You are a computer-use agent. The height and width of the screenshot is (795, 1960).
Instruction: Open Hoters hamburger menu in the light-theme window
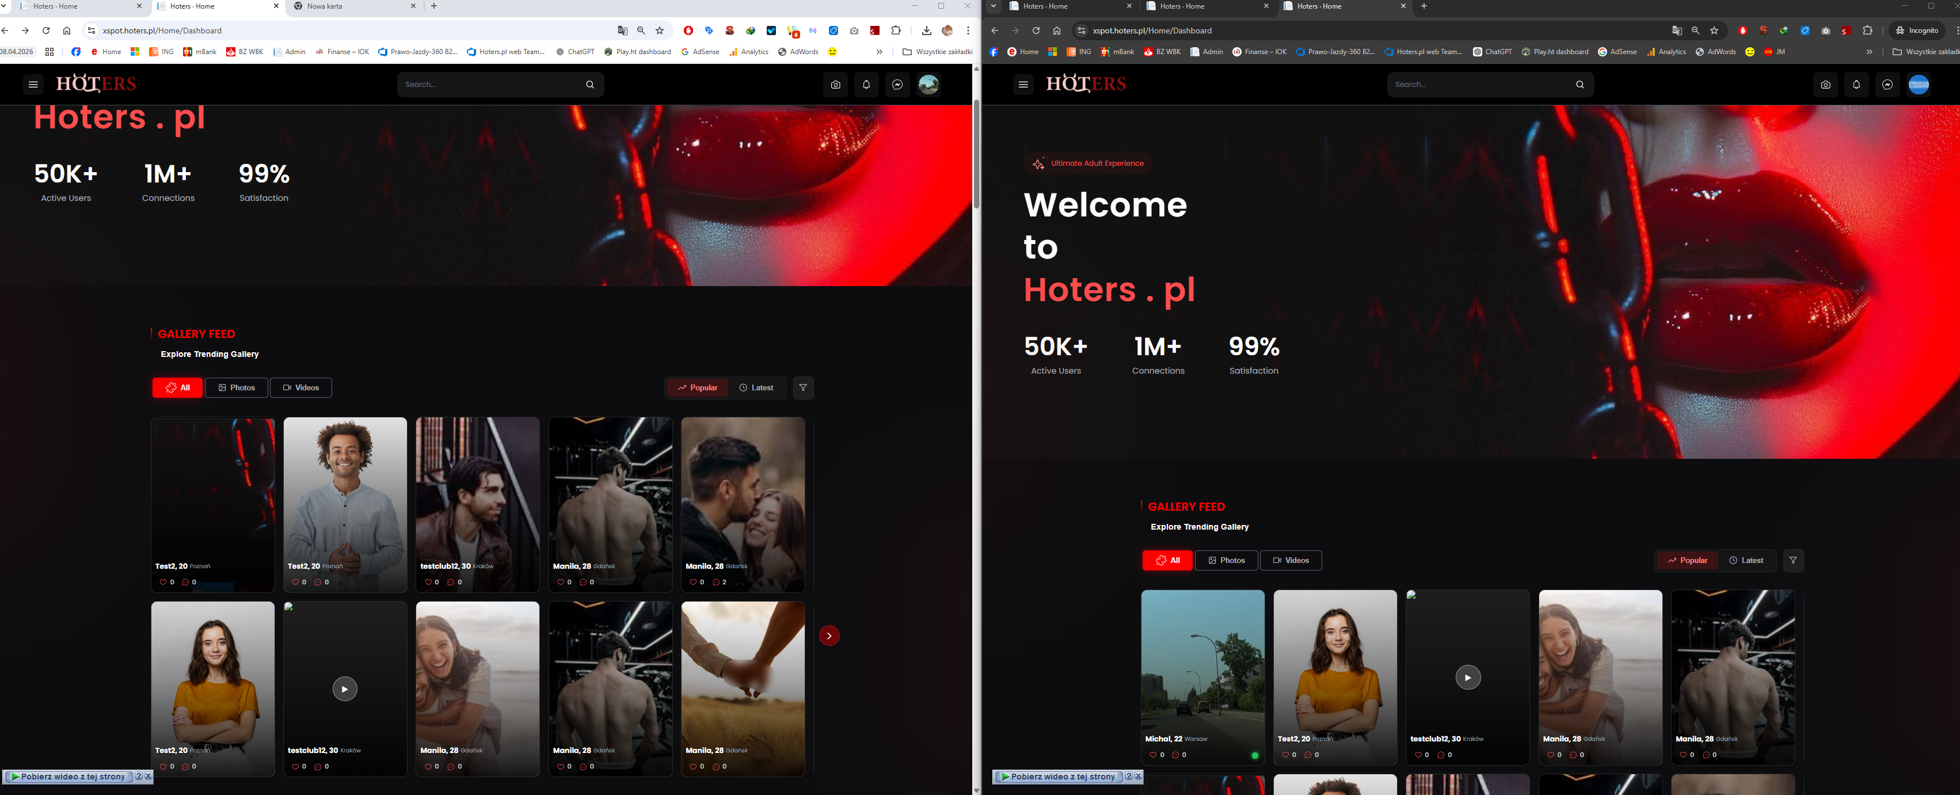click(x=33, y=85)
